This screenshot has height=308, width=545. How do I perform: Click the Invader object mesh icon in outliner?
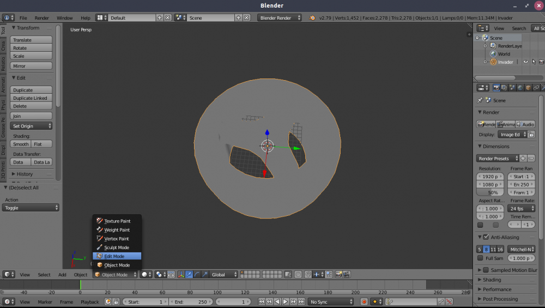pos(493,62)
